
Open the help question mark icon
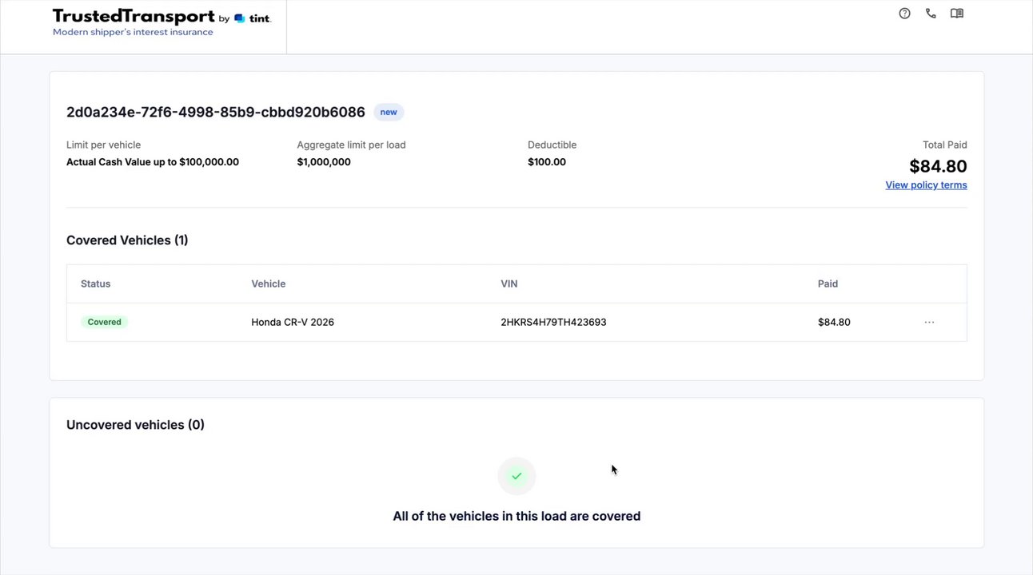pos(904,14)
